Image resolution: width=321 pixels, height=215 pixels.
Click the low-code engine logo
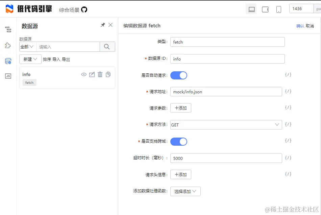[x=29, y=9]
